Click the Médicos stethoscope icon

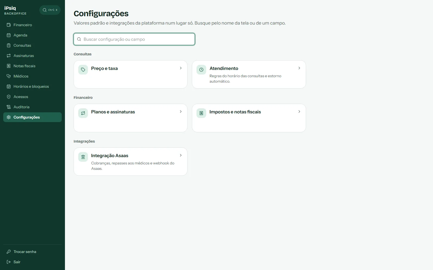[9, 76]
